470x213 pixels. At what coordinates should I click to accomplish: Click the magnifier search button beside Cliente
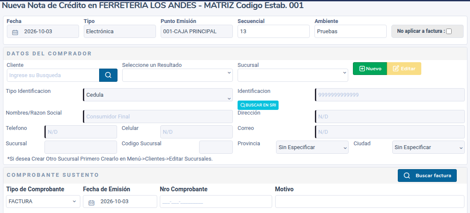(x=108, y=75)
